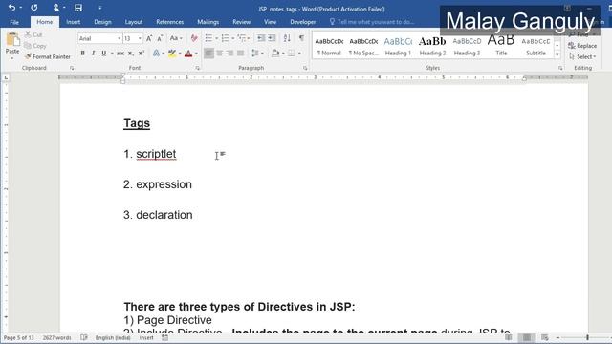
Task: Open line and paragraph spacing
Action: (255, 54)
